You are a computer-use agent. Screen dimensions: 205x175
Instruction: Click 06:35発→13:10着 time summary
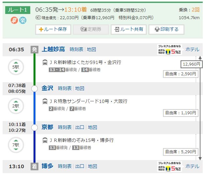pyautogui.click(x=61, y=10)
